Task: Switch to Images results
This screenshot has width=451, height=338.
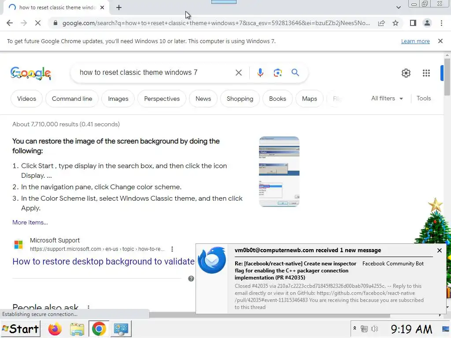Action: click(118, 99)
